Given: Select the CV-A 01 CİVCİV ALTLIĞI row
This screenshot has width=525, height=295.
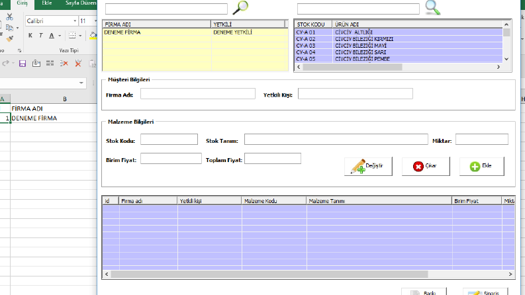Looking at the screenshot, I should (399, 32).
